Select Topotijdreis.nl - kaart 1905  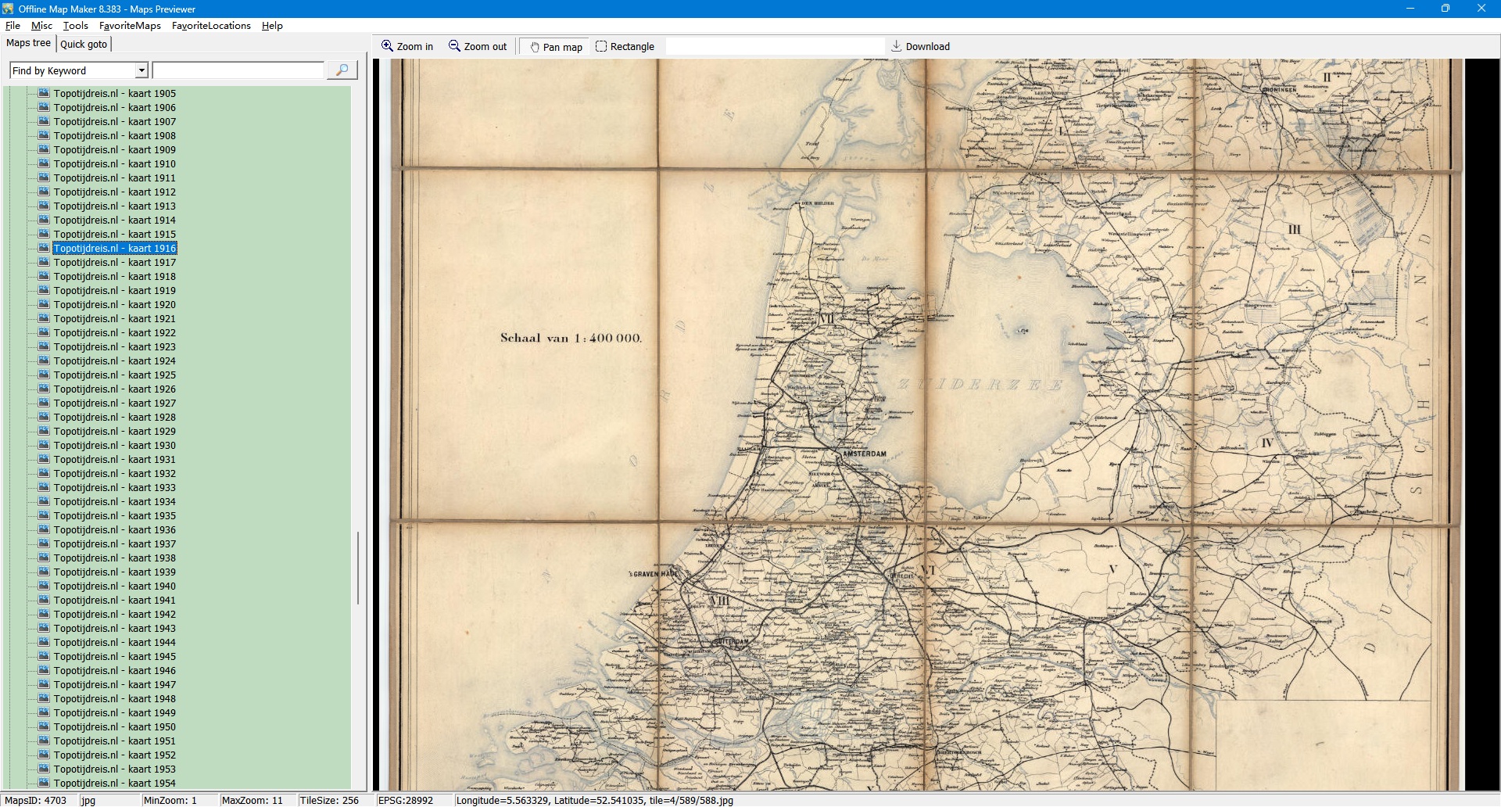pyautogui.click(x=114, y=93)
